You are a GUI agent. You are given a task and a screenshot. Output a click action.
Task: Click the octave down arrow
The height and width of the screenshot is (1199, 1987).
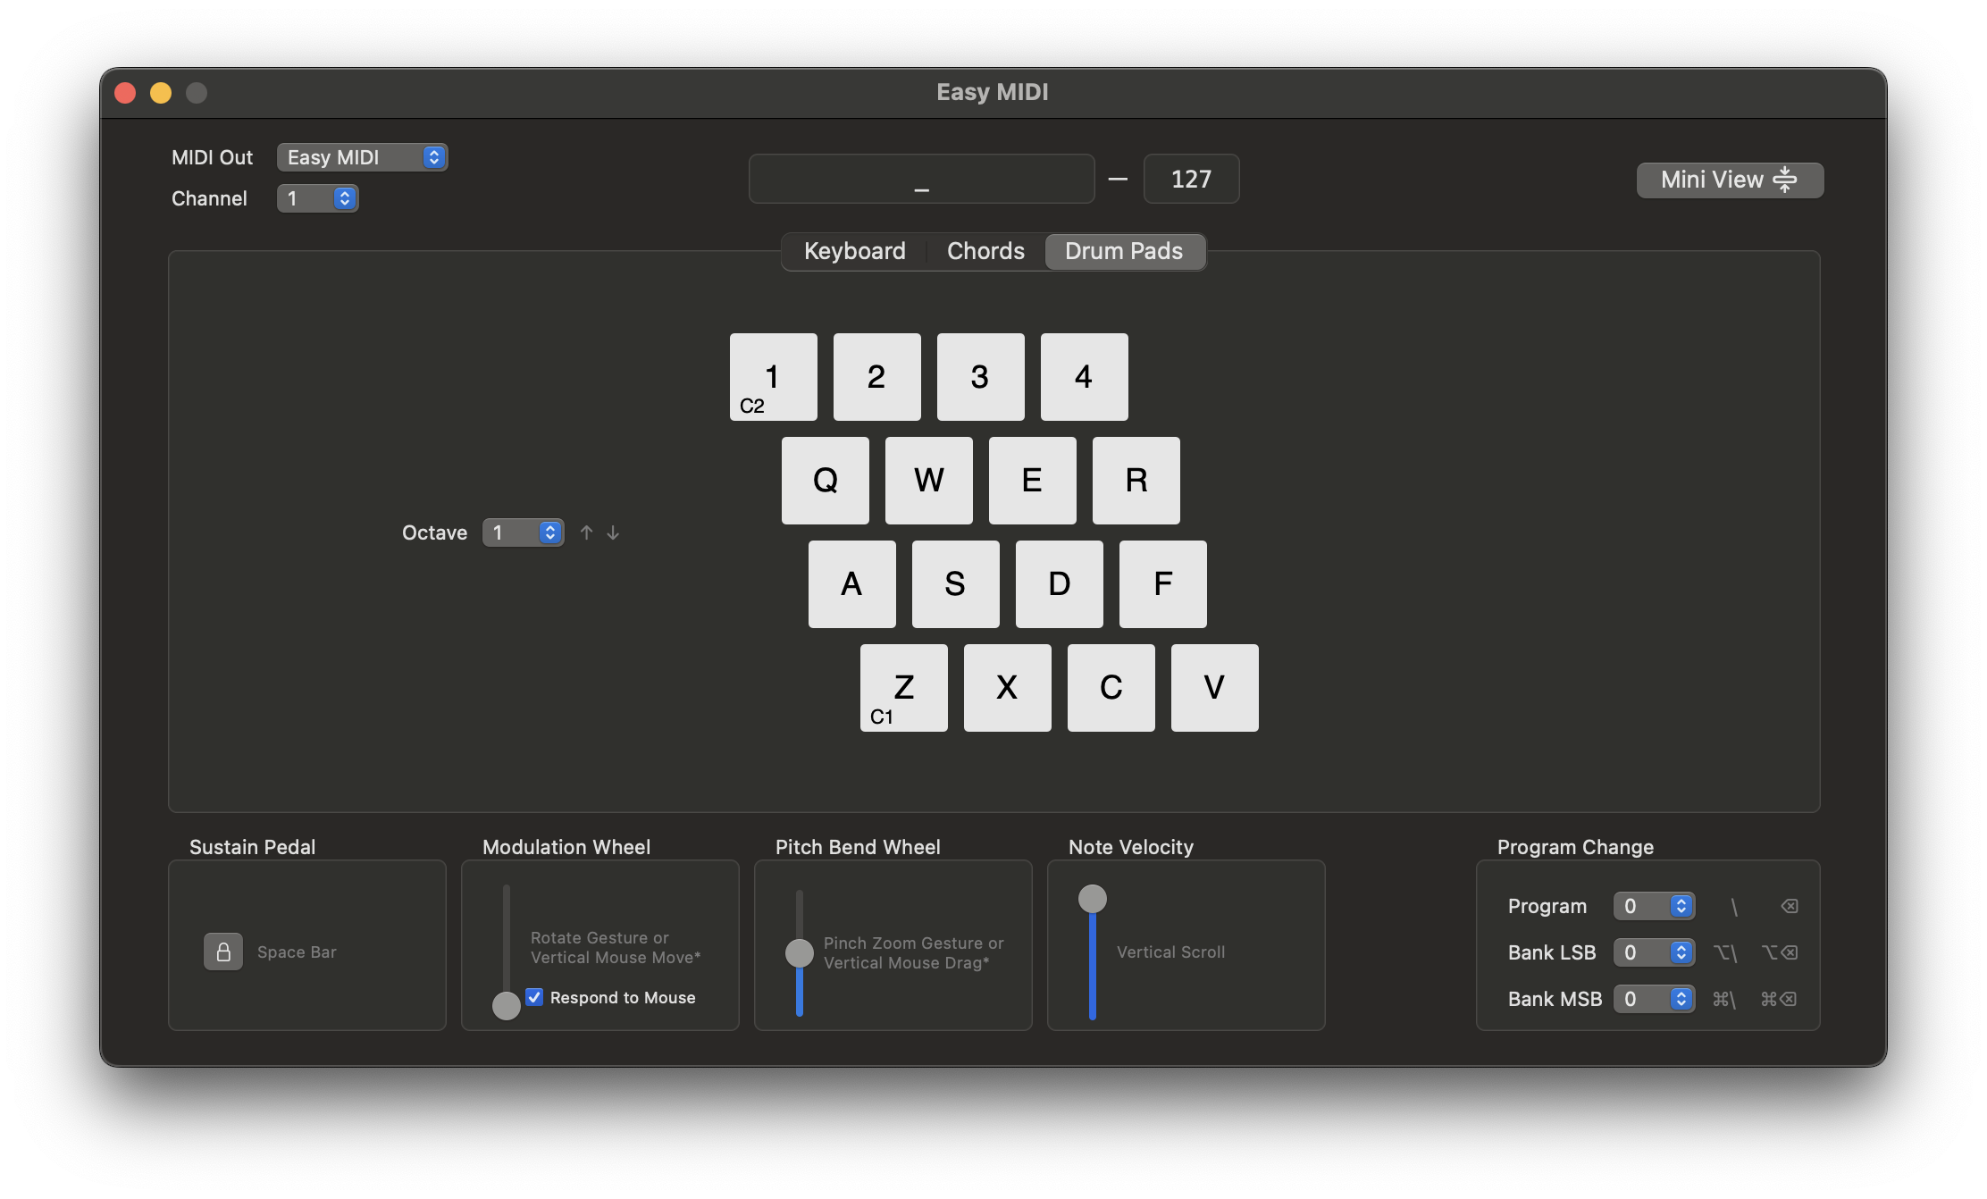coord(613,532)
